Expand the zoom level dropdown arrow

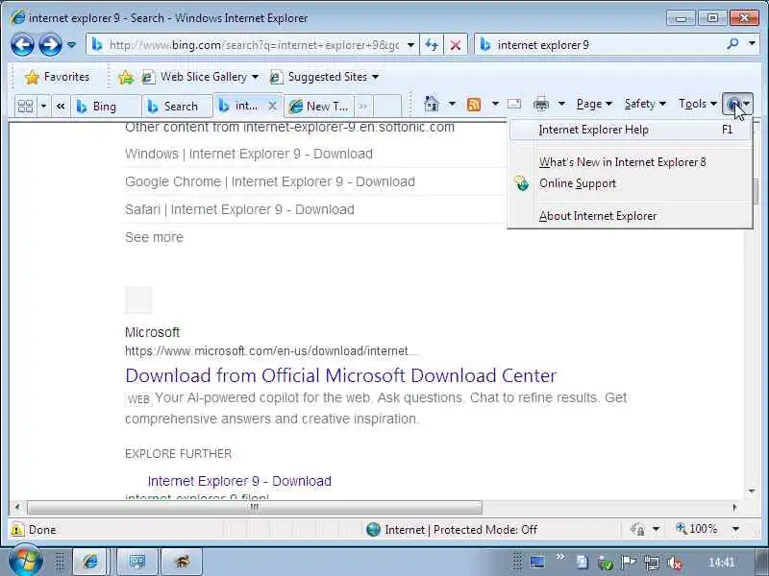click(735, 529)
